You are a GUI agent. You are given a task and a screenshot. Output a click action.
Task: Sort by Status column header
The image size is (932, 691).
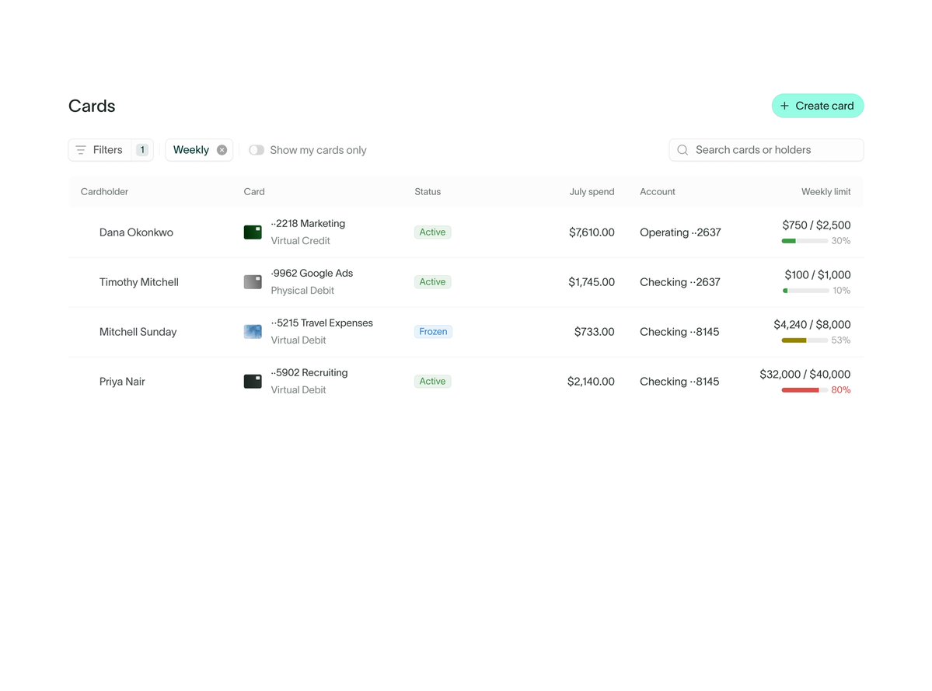(x=428, y=192)
